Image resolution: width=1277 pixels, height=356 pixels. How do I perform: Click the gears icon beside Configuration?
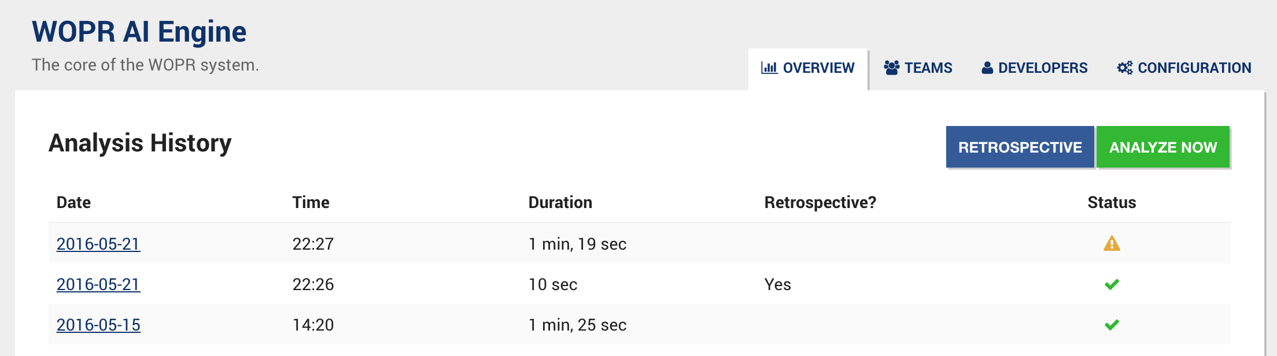1124,68
